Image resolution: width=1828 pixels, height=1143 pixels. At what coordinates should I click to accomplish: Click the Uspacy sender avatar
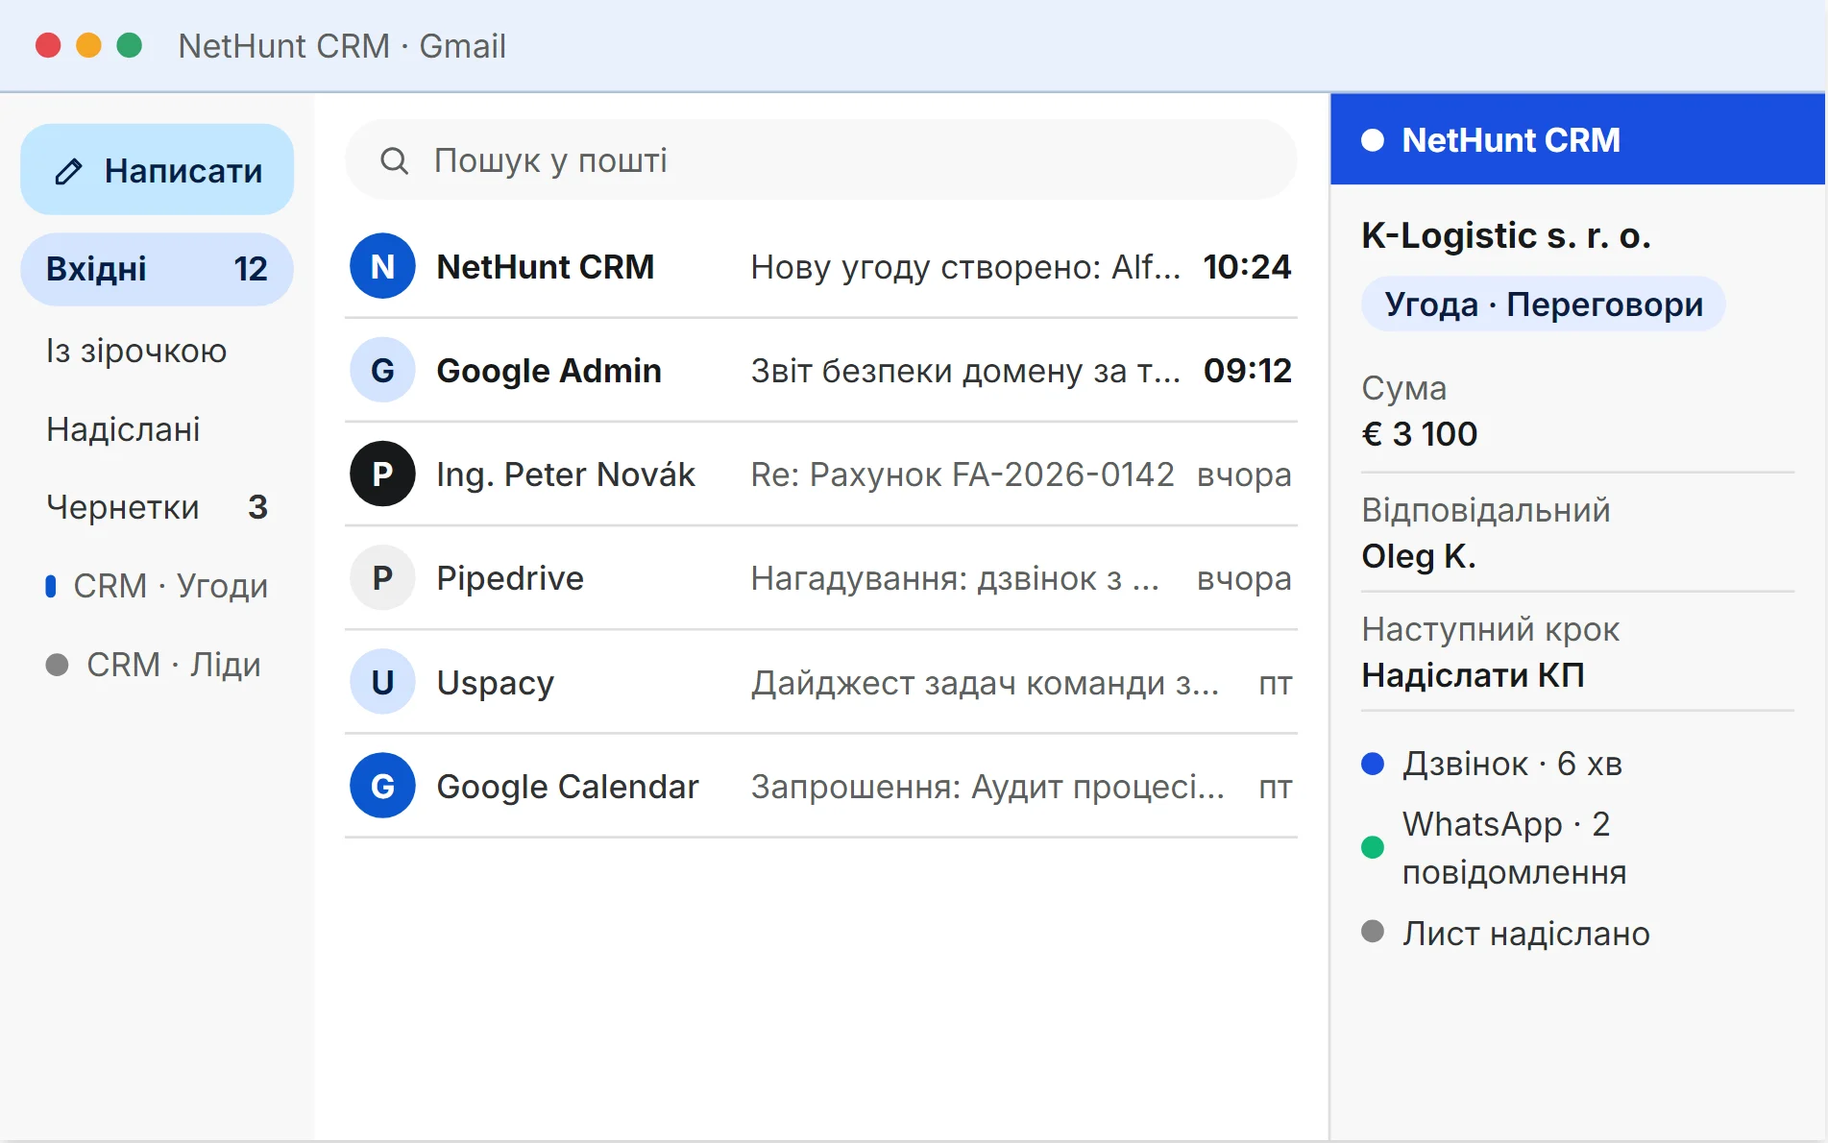pos(382,682)
